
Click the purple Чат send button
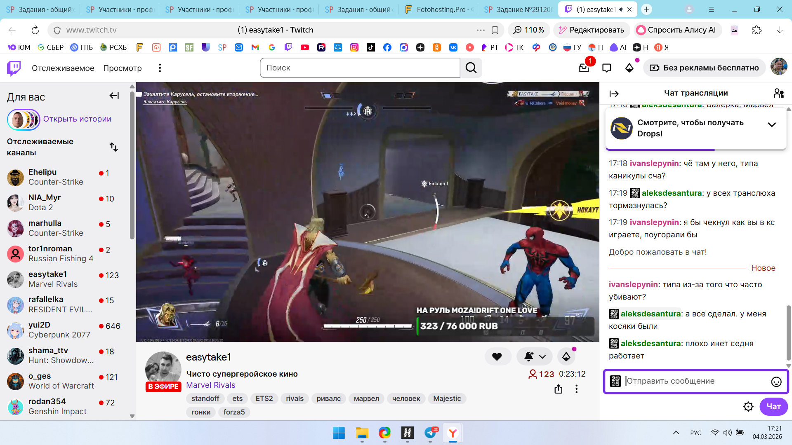[x=773, y=407]
